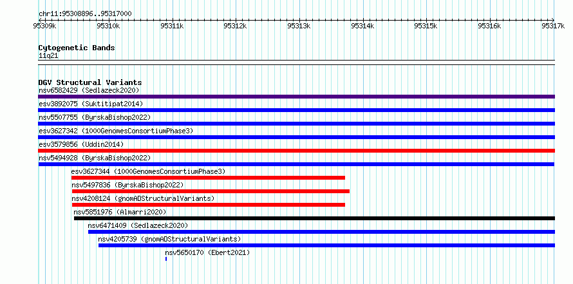Open nsv5507755 (ByrskaBishop2022) variant label
573x284 pixels.
tap(94, 117)
